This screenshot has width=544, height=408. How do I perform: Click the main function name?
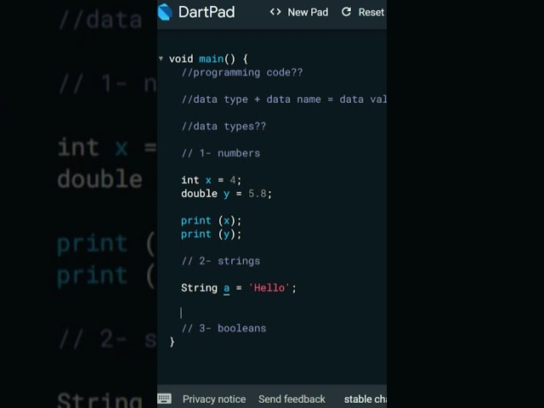(x=212, y=59)
